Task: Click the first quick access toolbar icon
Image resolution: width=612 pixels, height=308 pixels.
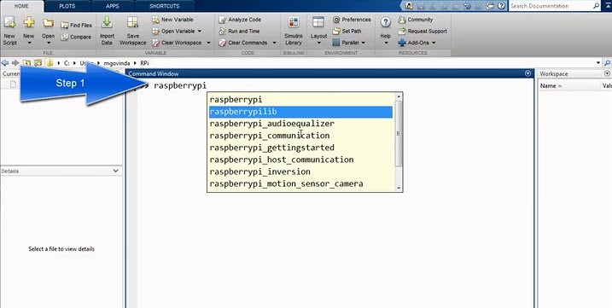Action: pyautogui.click(x=409, y=6)
